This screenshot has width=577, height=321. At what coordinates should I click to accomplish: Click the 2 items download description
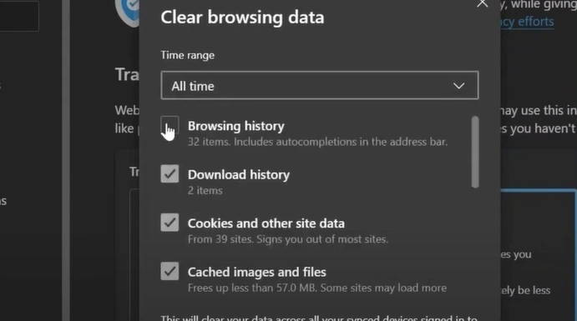coord(205,191)
